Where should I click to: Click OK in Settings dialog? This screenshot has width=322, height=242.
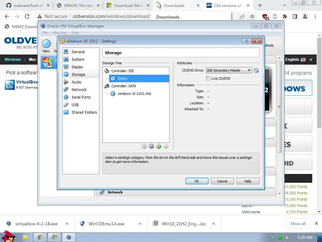[197, 181]
